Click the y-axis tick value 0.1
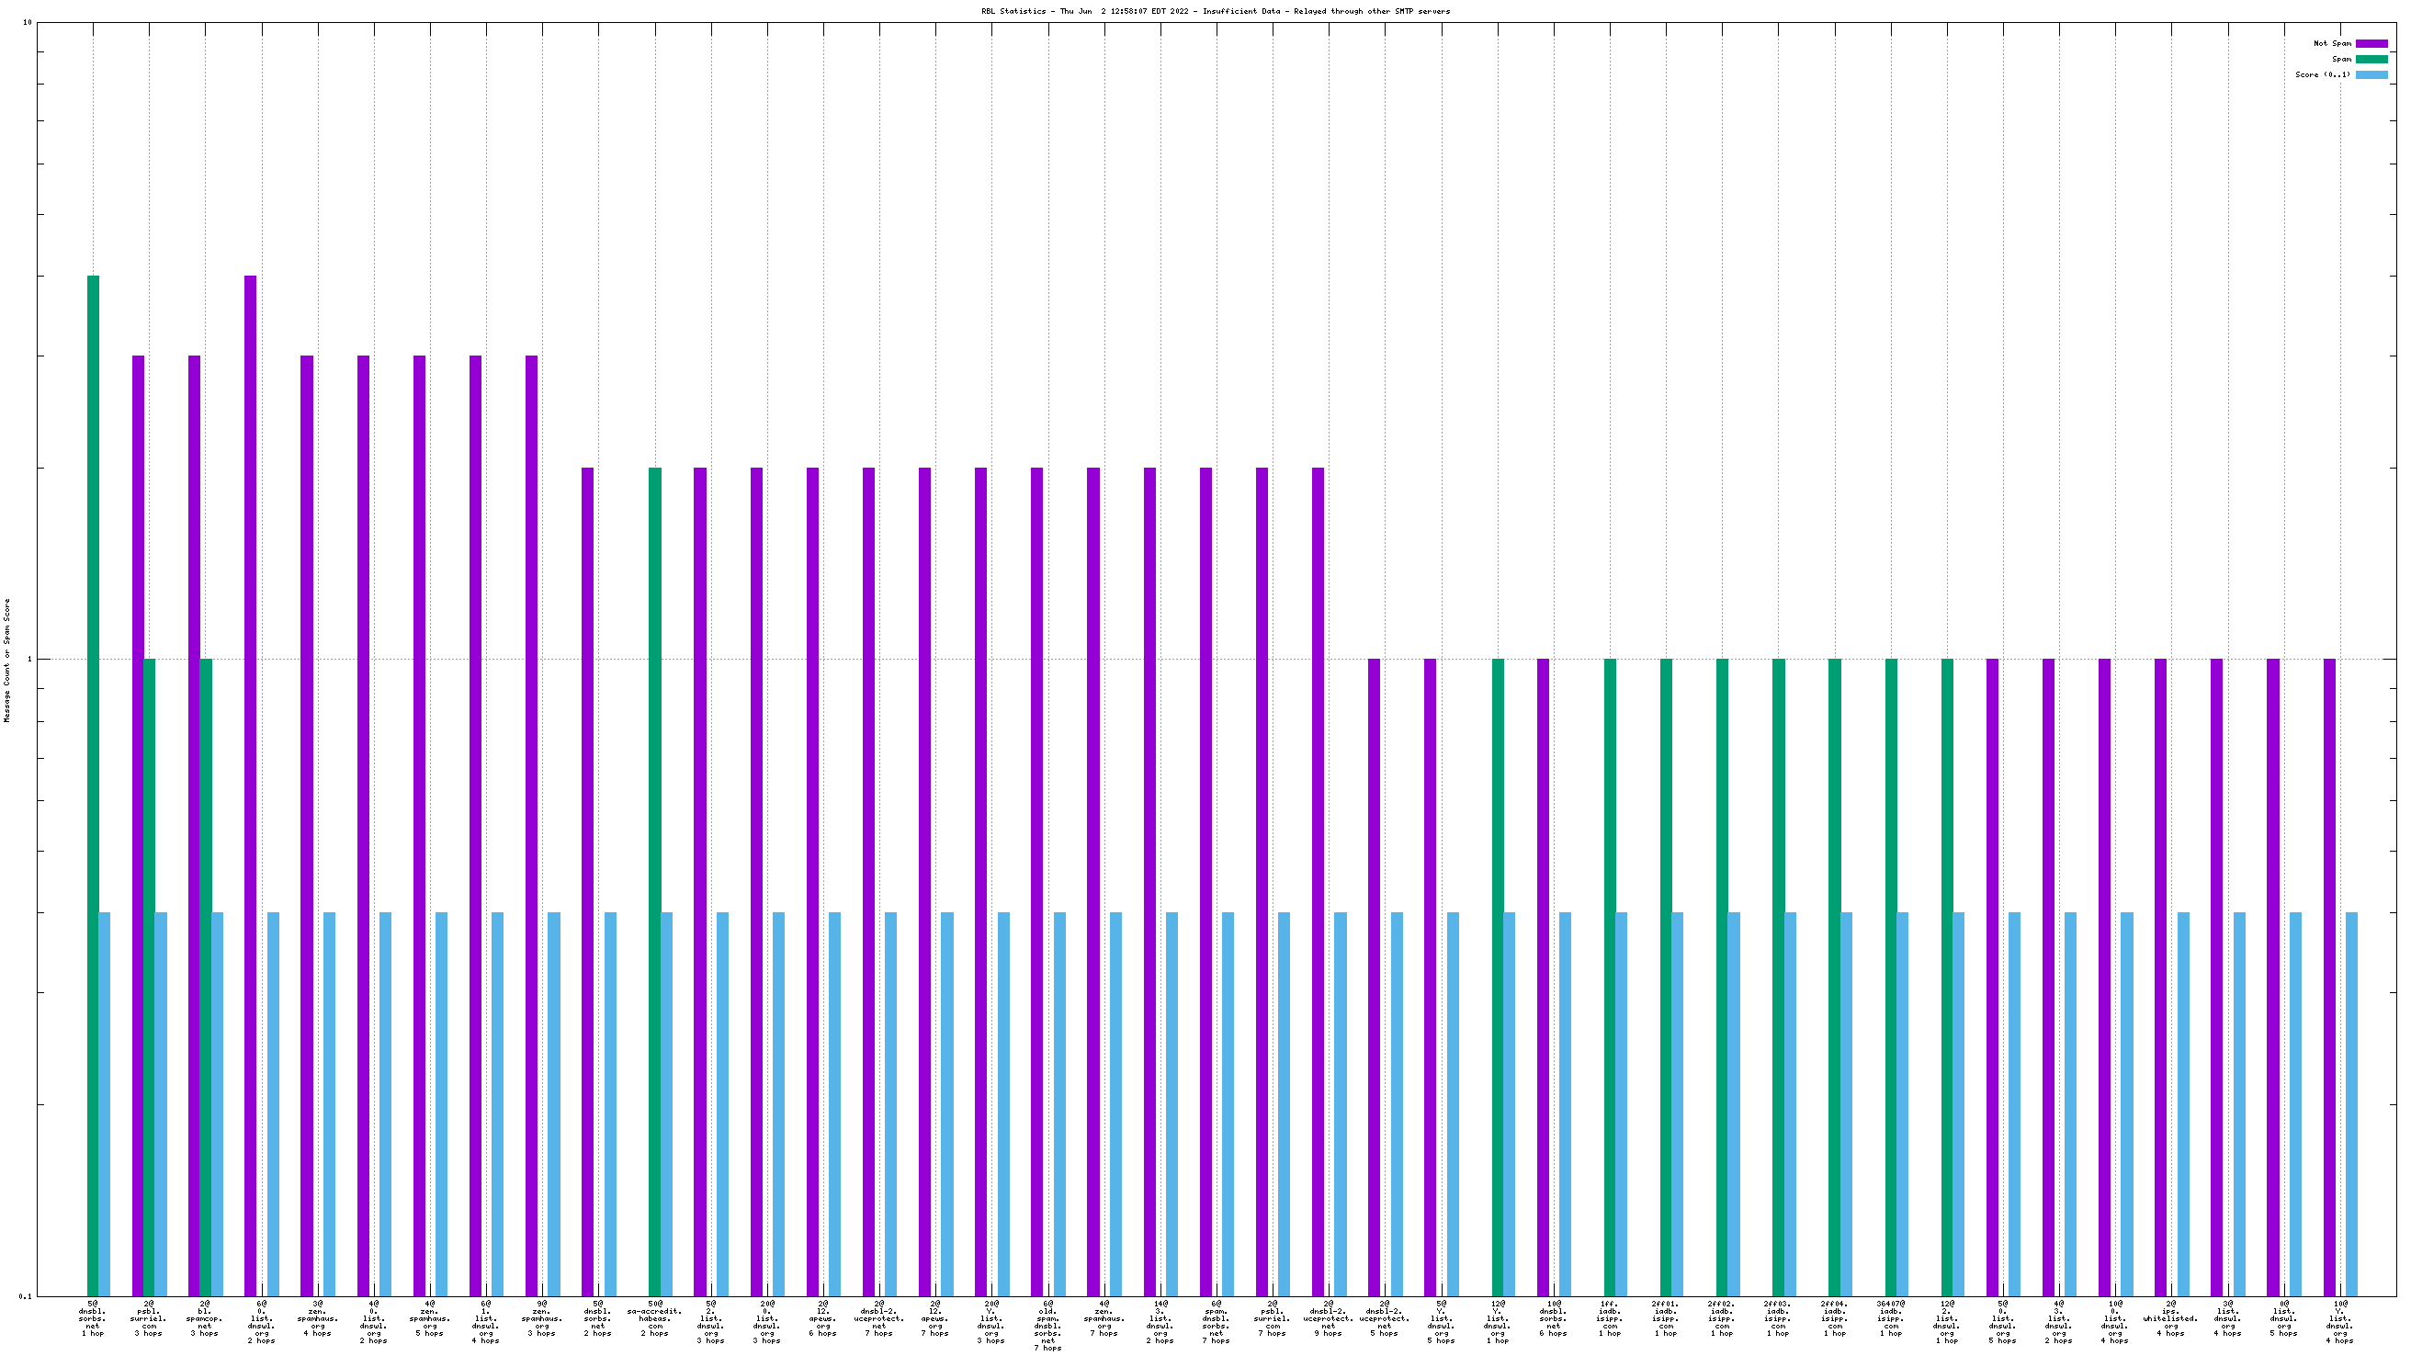The image size is (2411, 1356). [24, 1296]
